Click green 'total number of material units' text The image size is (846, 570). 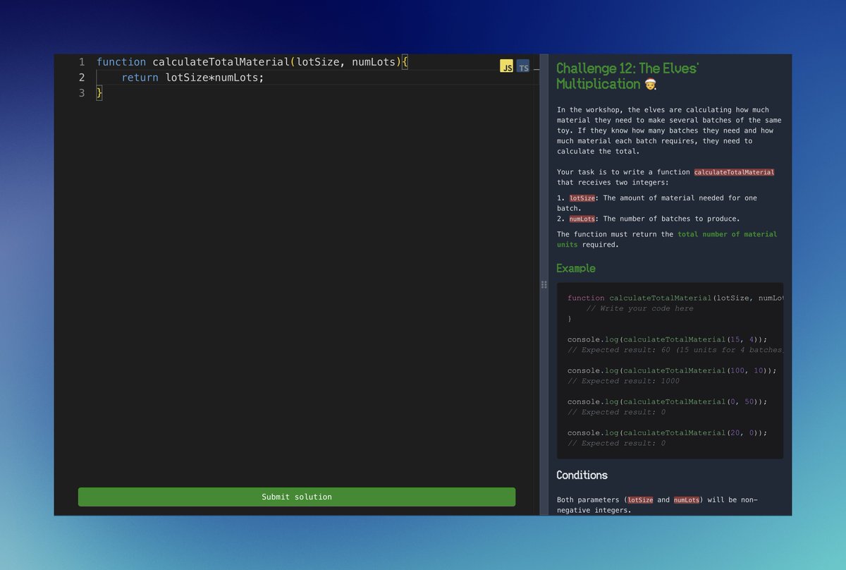[x=667, y=239]
